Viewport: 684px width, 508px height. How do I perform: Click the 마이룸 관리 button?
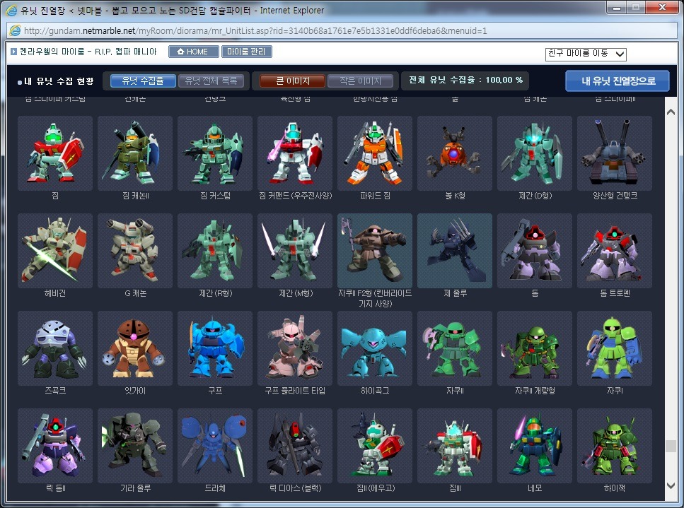pos(246,52)
